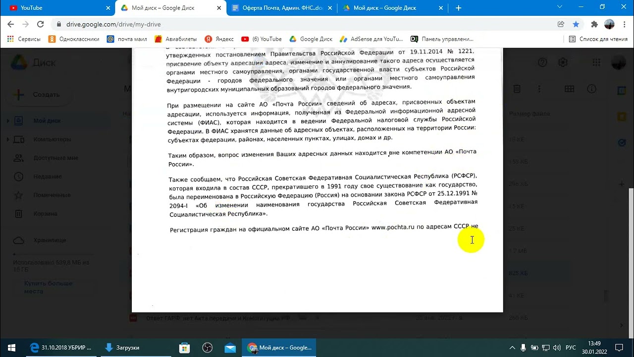The image size is (634, 357).
Task: Open the Авиабилеты bookmark
Action: pos(175,39)
